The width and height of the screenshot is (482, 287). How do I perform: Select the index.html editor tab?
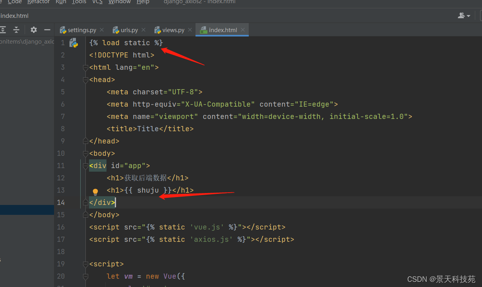point(223,30)
